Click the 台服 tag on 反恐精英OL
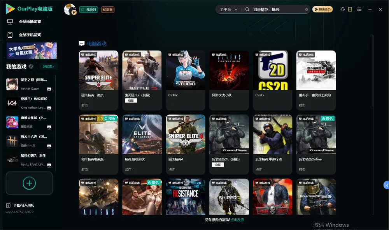 coord(218,165)
